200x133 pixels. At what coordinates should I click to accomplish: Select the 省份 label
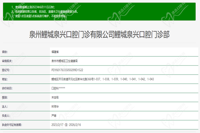[5, 52]
